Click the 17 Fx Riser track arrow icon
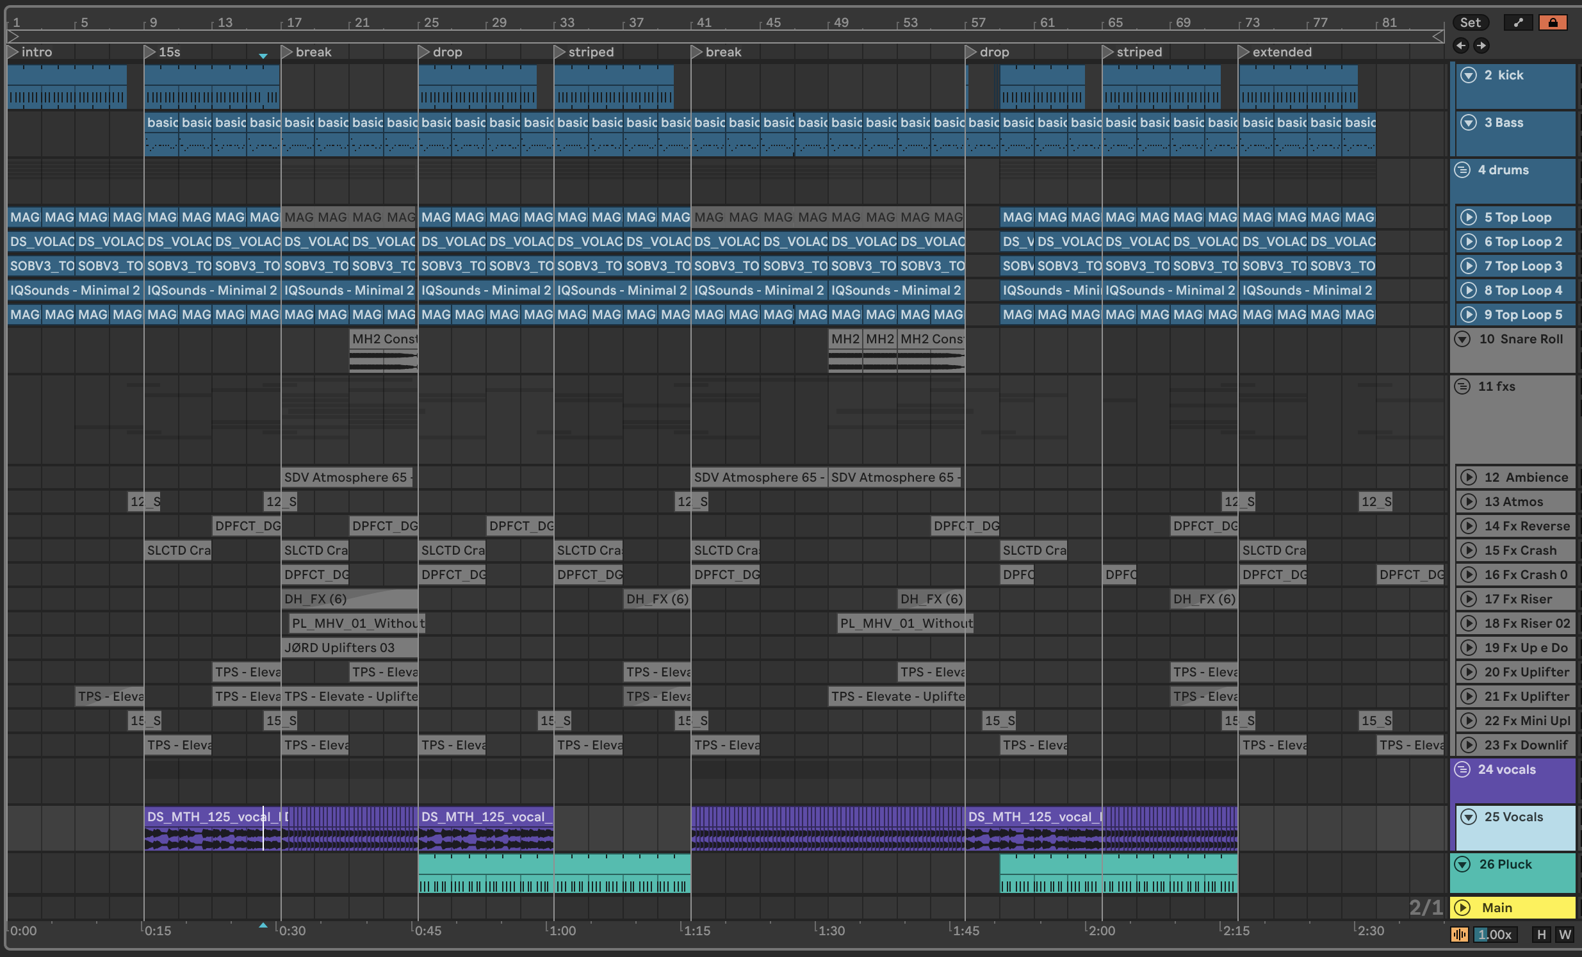Viewport: 1582px width, 957px height. [1469, 600]
